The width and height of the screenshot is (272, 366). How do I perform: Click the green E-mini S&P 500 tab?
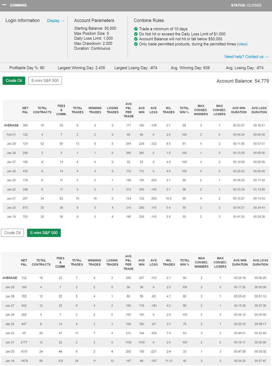(44, 233)
